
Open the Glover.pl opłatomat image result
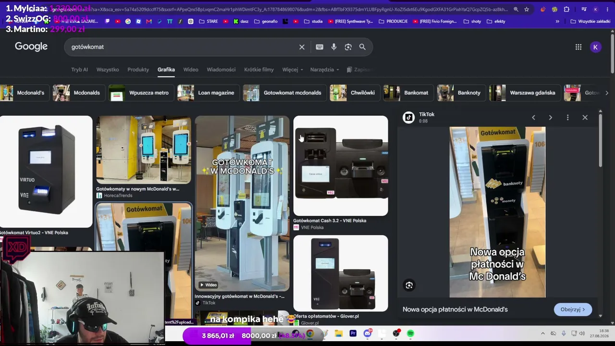click(341, 273)
